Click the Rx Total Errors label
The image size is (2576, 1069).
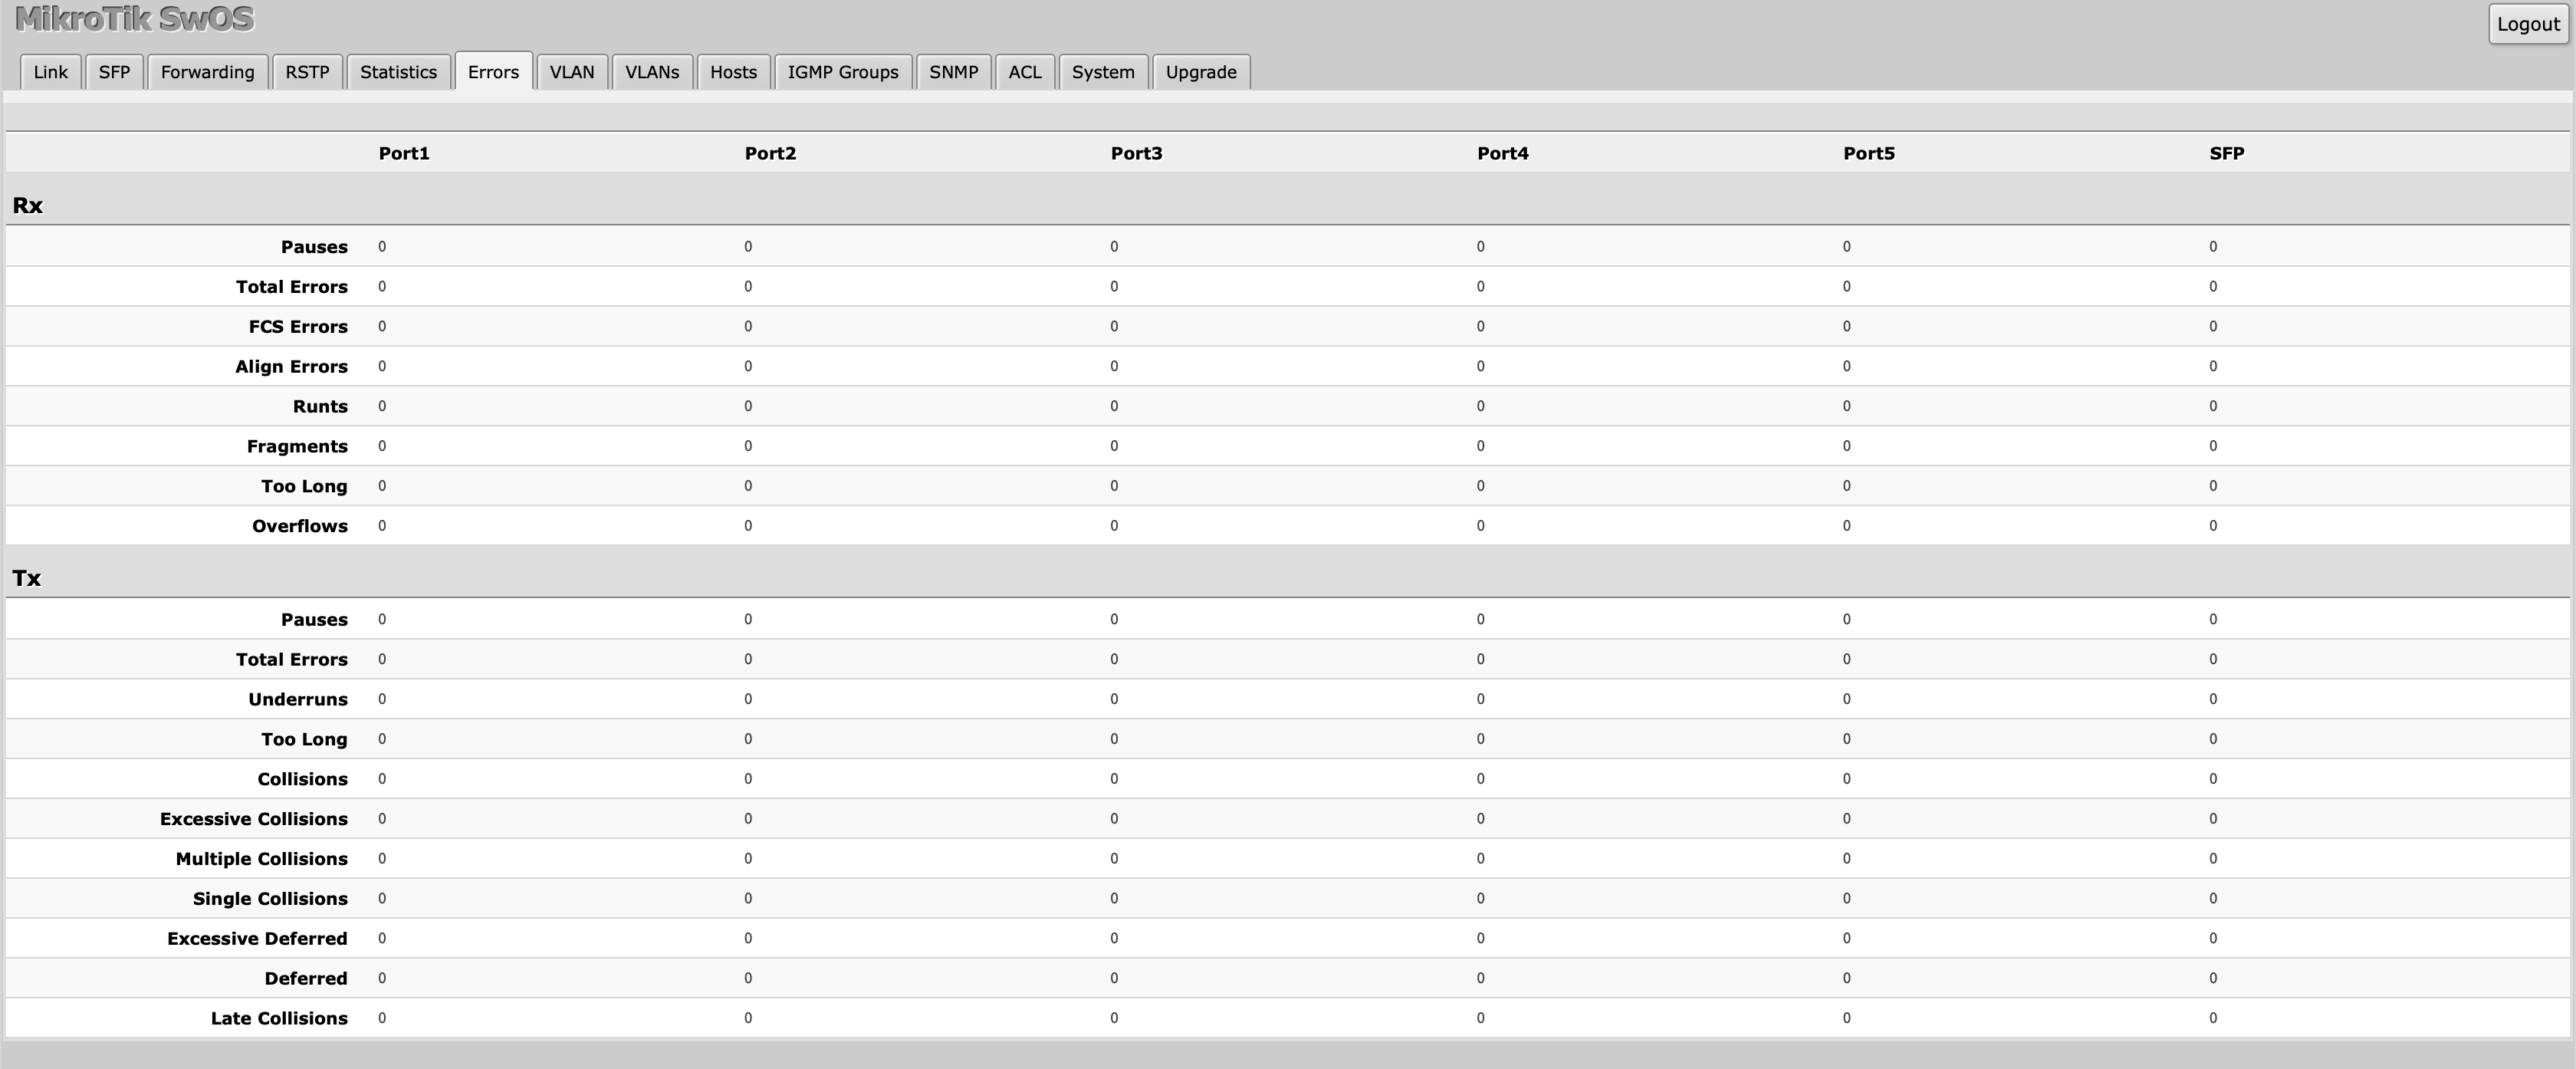292,287
